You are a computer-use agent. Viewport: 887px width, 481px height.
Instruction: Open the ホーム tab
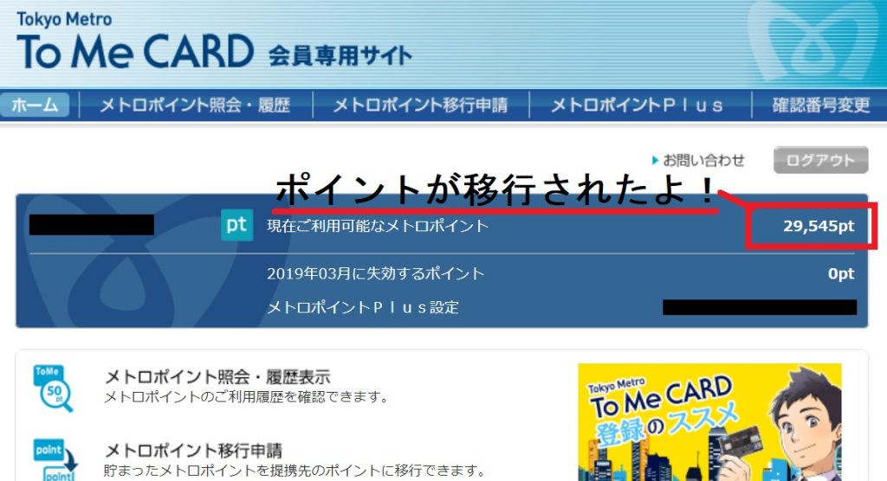[x=35, y=105]
